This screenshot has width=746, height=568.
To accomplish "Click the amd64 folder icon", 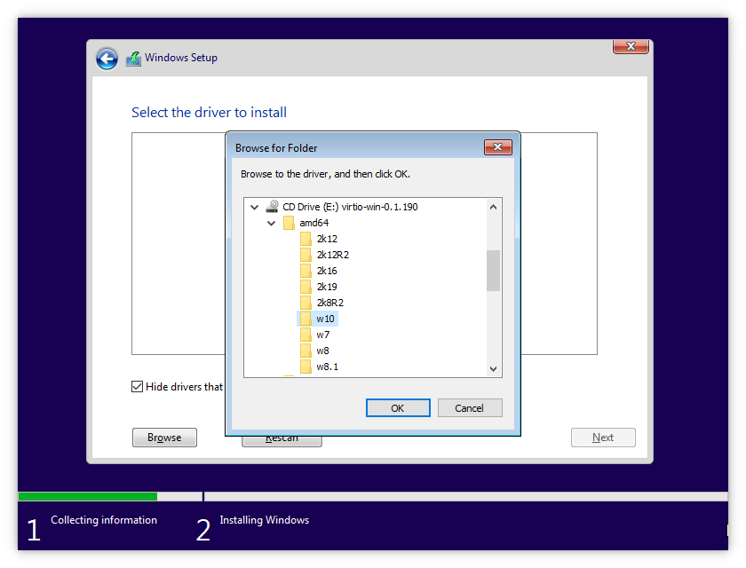I will (x=289, y=223).
